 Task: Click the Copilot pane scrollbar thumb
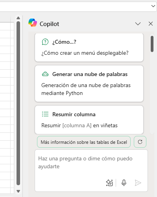tap(152, 44)
